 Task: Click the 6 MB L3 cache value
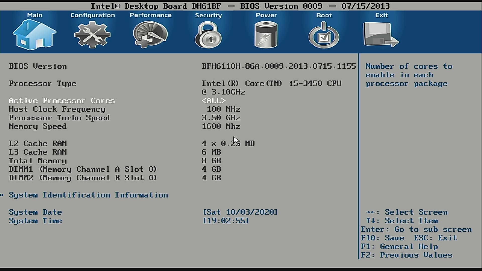211,152
